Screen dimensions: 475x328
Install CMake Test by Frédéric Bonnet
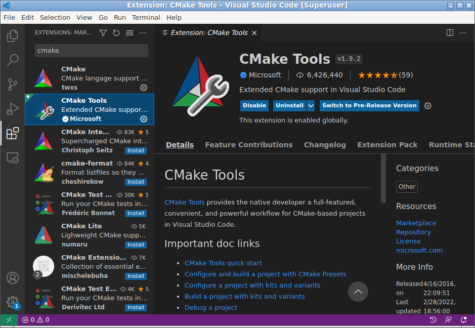point(136,214)
